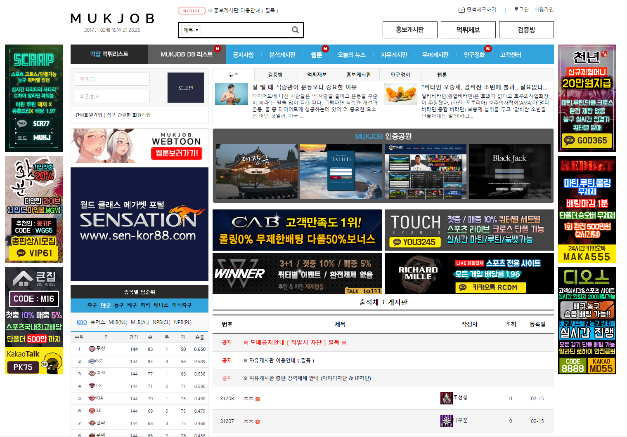The image size is (627, 437).
Task: Select 야구 in the team ranking sports
Action: 106,305
